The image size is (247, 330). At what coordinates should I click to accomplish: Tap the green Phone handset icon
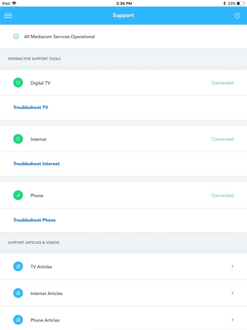(x=18, y=195)
